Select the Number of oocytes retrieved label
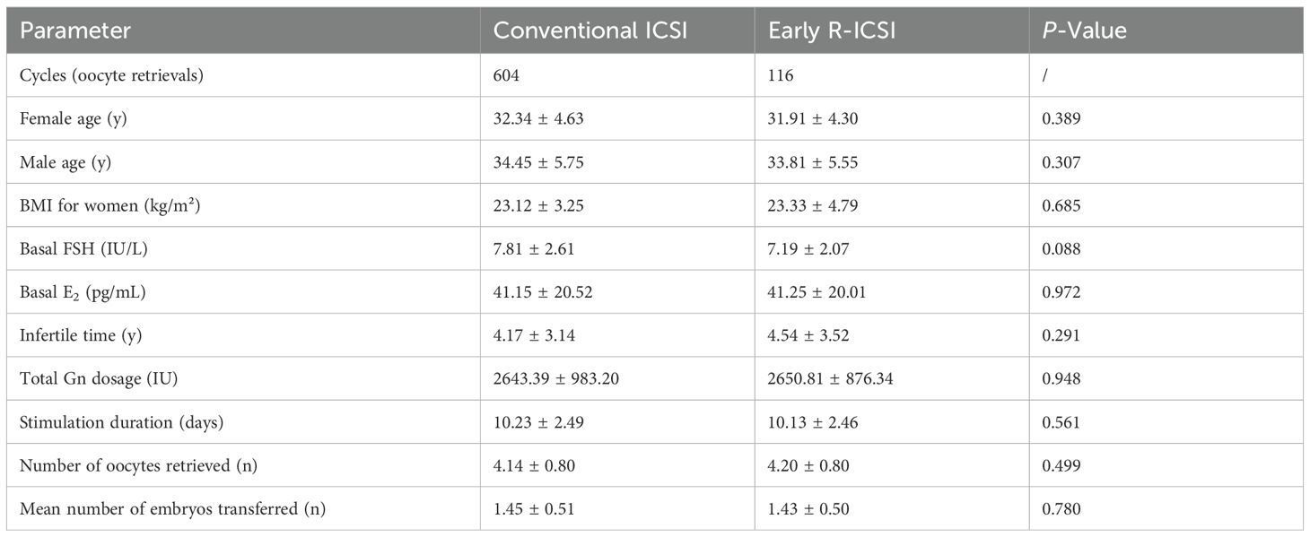Viewport: 1310px width, 537px height. coord(127,465)
